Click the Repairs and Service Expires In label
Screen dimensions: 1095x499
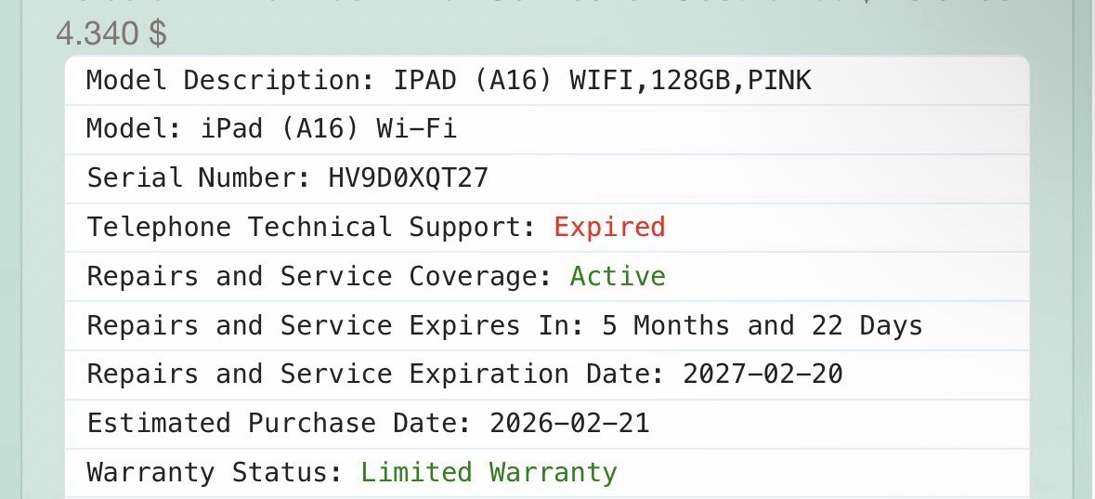tap(336, 325)
